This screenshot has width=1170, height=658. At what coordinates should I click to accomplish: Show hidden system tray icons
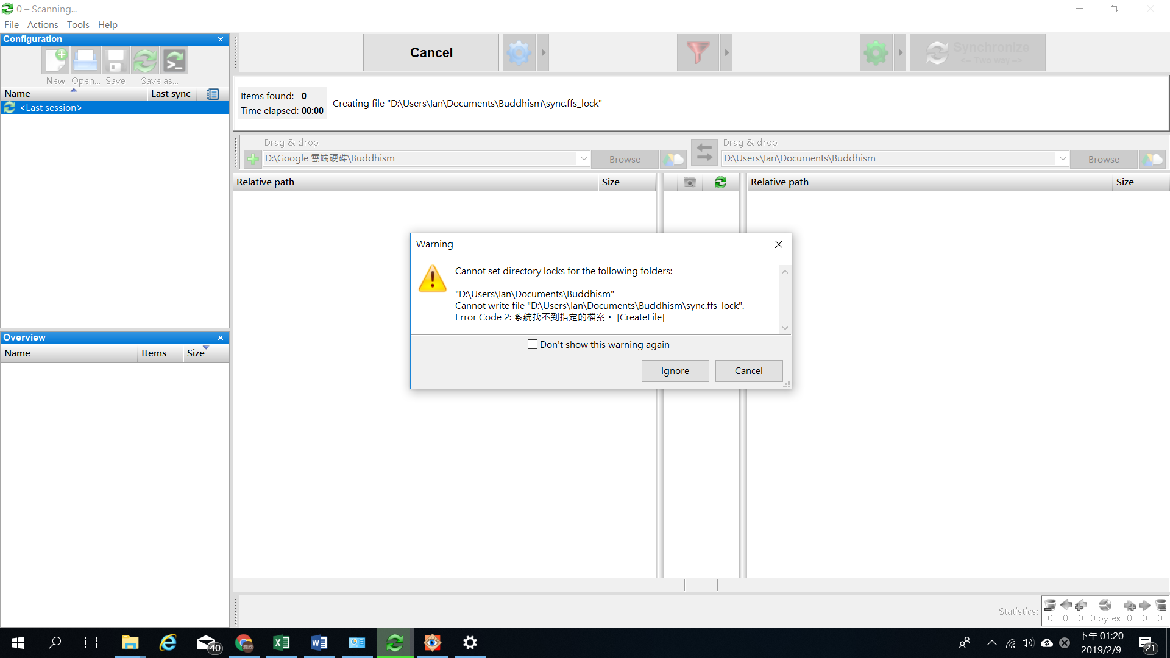pyautogui.click(x=991, y=643)
